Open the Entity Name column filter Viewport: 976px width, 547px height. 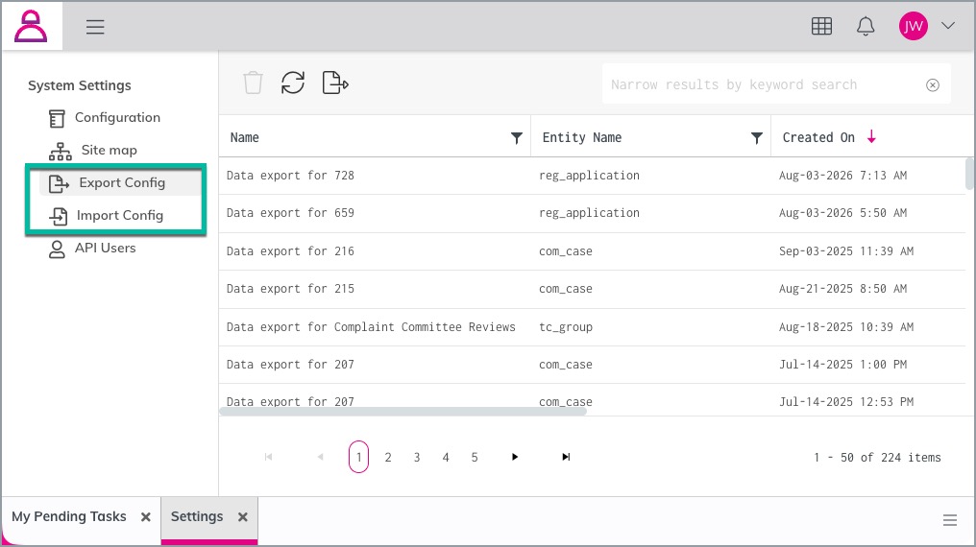pos(756,138)
